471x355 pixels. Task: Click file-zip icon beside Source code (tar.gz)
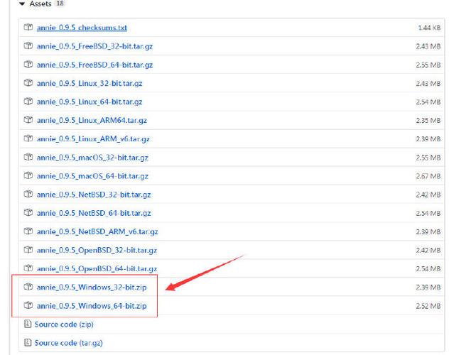coord(28,342)
